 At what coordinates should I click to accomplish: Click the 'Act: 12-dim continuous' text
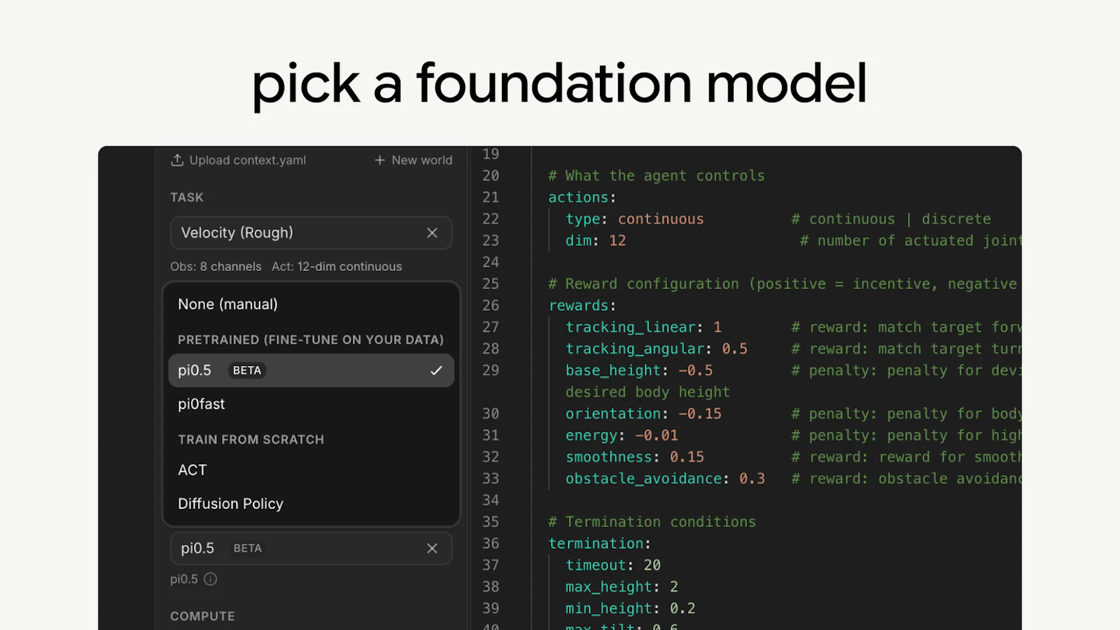[337, 267]
